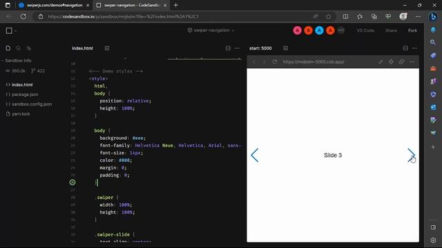Viewport: 442px width, 248px height.
Task: Click the collaborator avatar in editor gutter
Action: click(73, 183)
